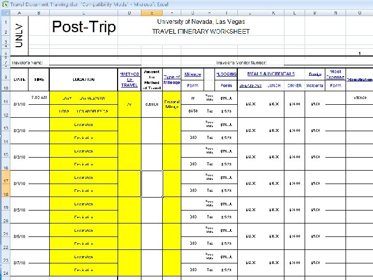
Task: Click Form under the LODGING header
Action: pos(226,86)
